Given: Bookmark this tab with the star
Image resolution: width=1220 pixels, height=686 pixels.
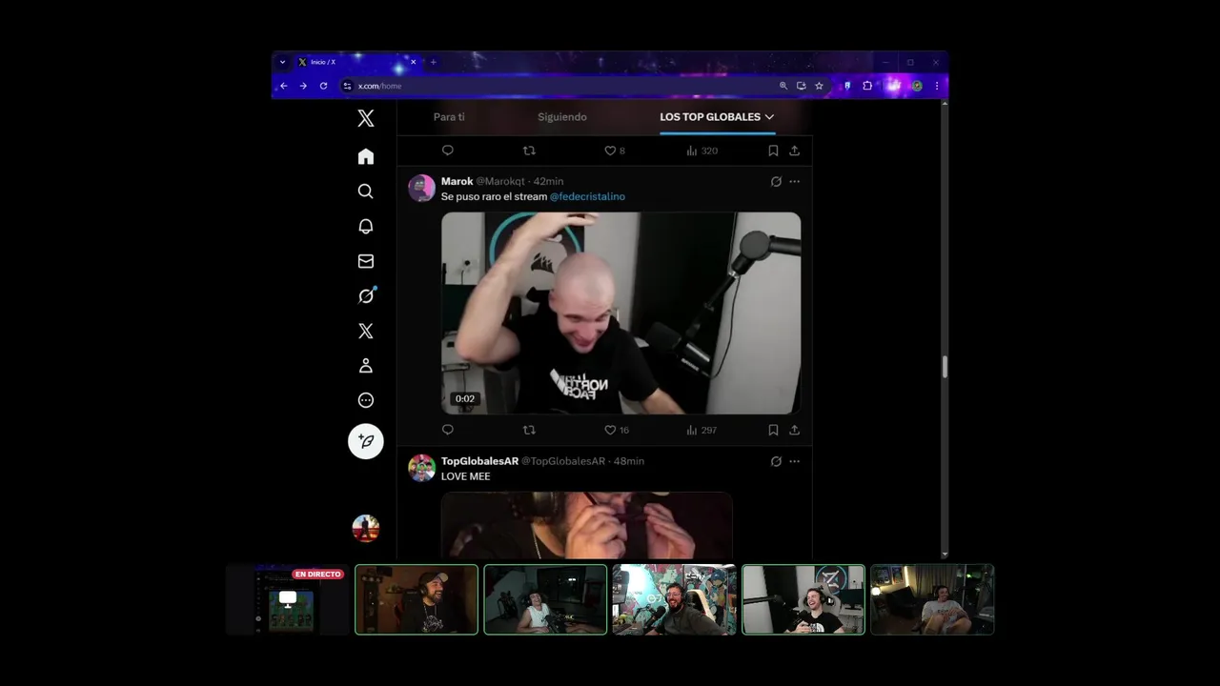Looking at the screenshot, I should pos(819,86).
